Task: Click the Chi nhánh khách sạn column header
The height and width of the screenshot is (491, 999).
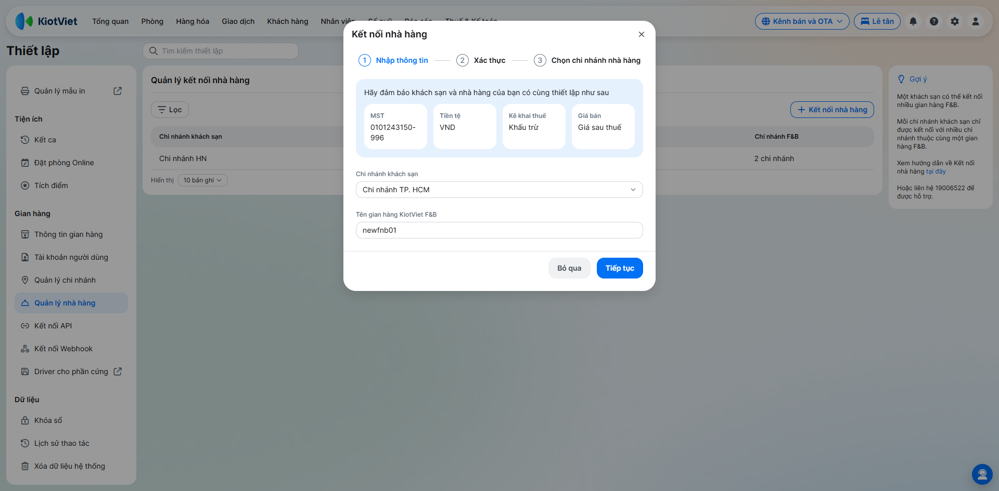Action: tap(190, 137)
